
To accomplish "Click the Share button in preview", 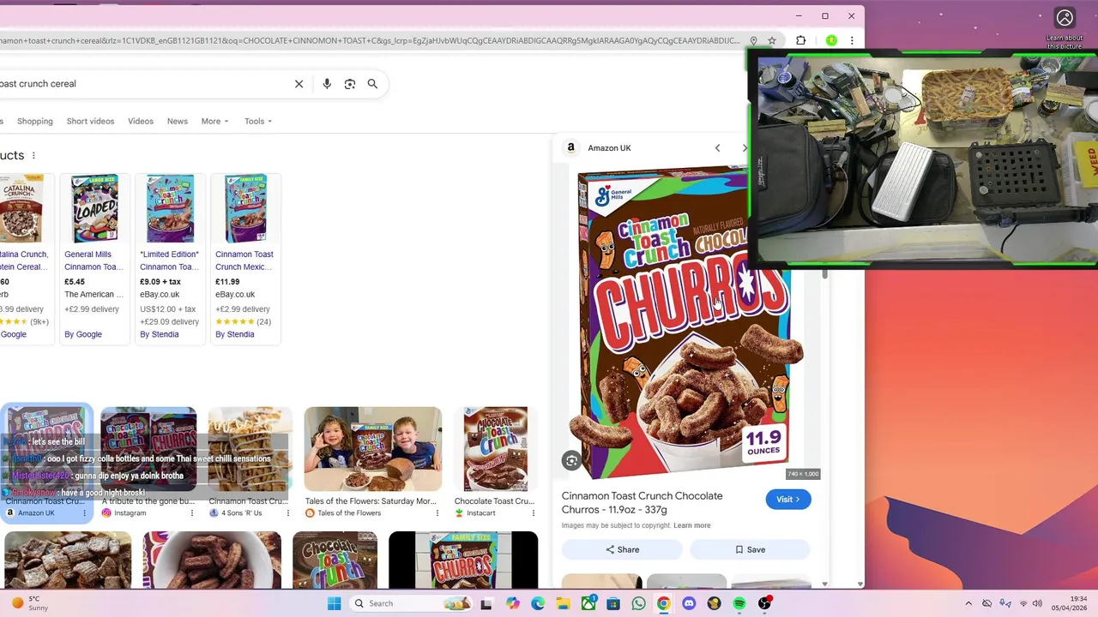I will coord(622,549).
